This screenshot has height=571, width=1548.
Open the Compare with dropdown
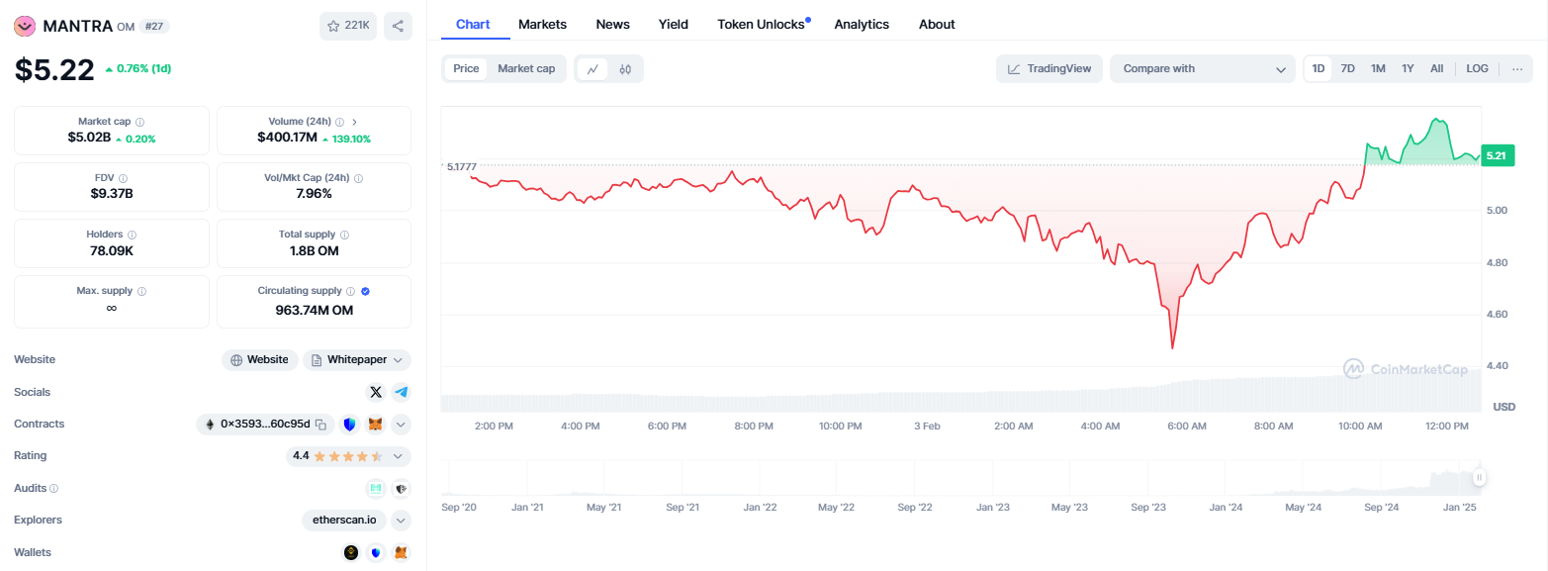[1203, 69]
